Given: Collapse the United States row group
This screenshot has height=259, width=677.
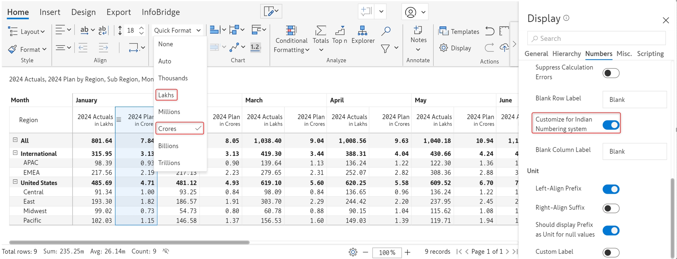Looking at the screenshot, I should click(15, 182).
